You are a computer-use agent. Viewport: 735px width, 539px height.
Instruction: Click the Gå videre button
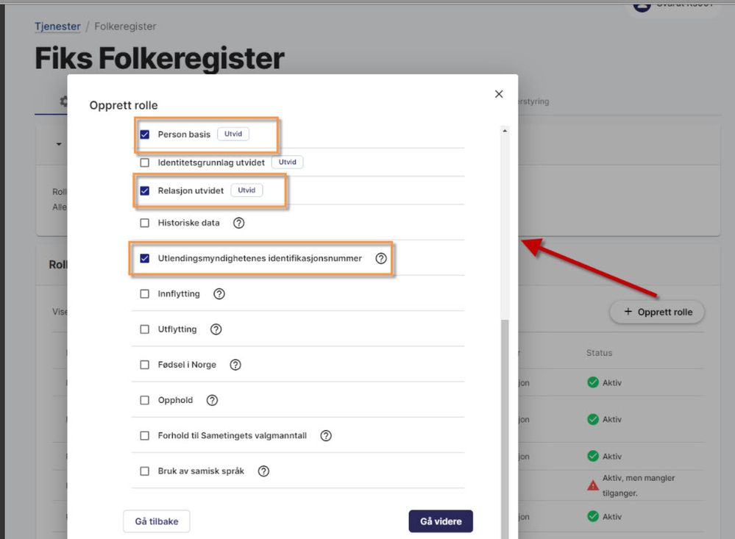coord(441,521)
